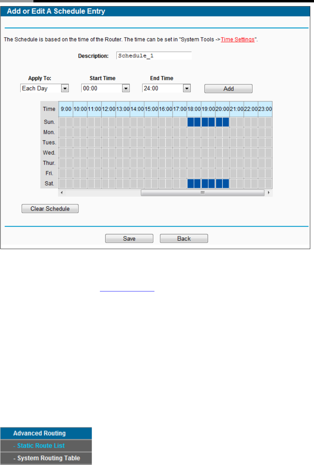This screenshot has height=465, width=314.
Task: Click the 9:00 column header
Action: 66,109
